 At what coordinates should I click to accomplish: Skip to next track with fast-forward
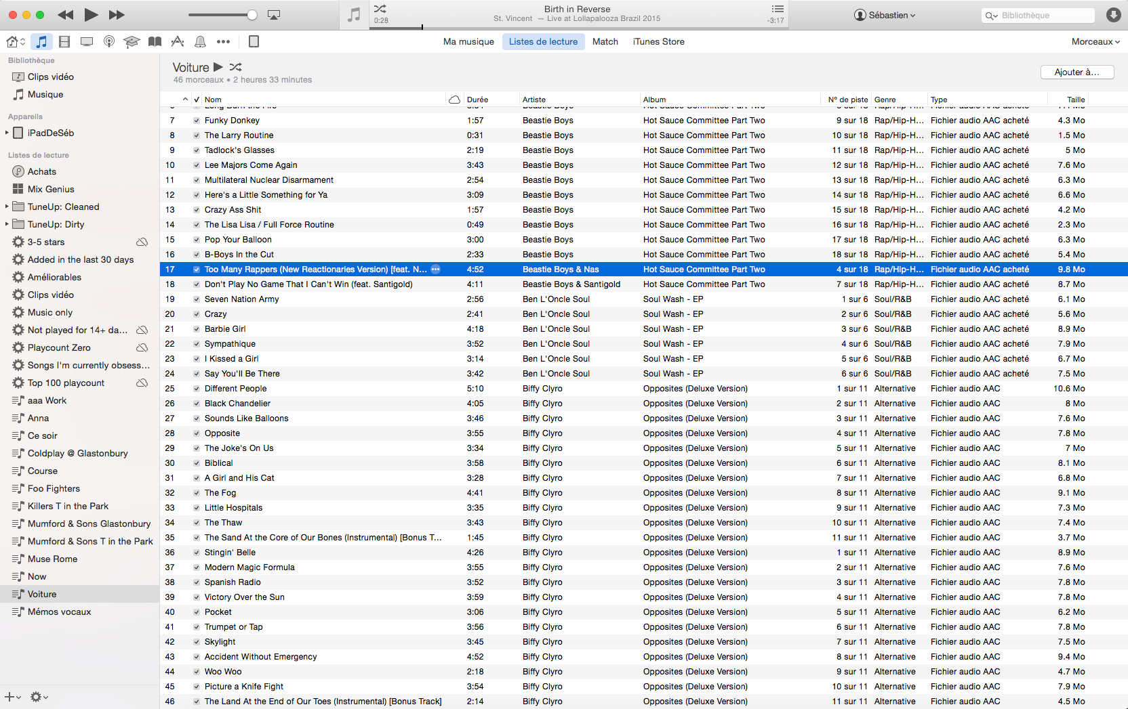[117, 15]
